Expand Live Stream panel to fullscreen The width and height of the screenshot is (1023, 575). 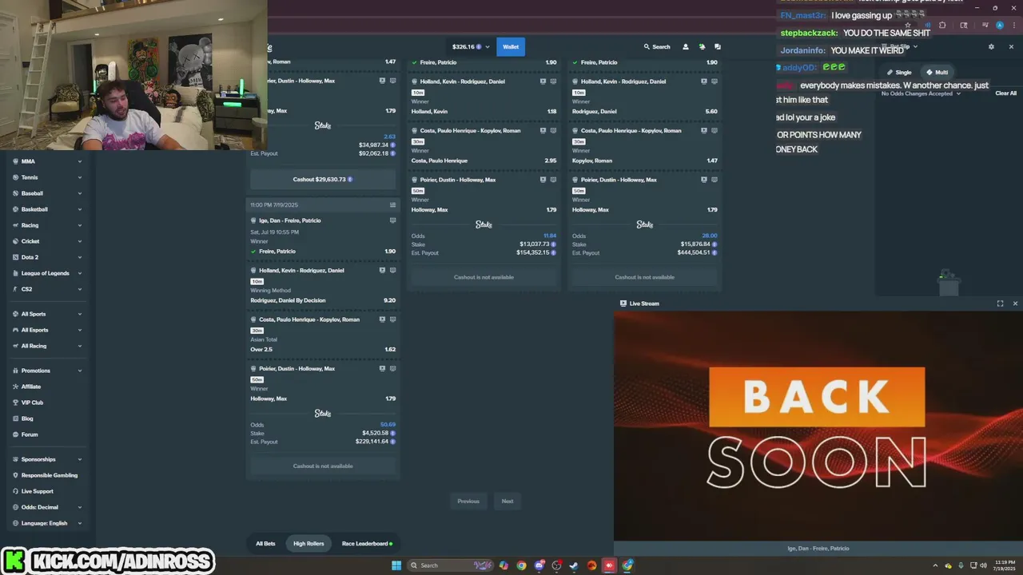tap(1000, 303)
